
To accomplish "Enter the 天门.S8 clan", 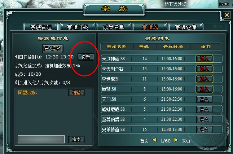I will pyautogui.click(x=204, y=99).
